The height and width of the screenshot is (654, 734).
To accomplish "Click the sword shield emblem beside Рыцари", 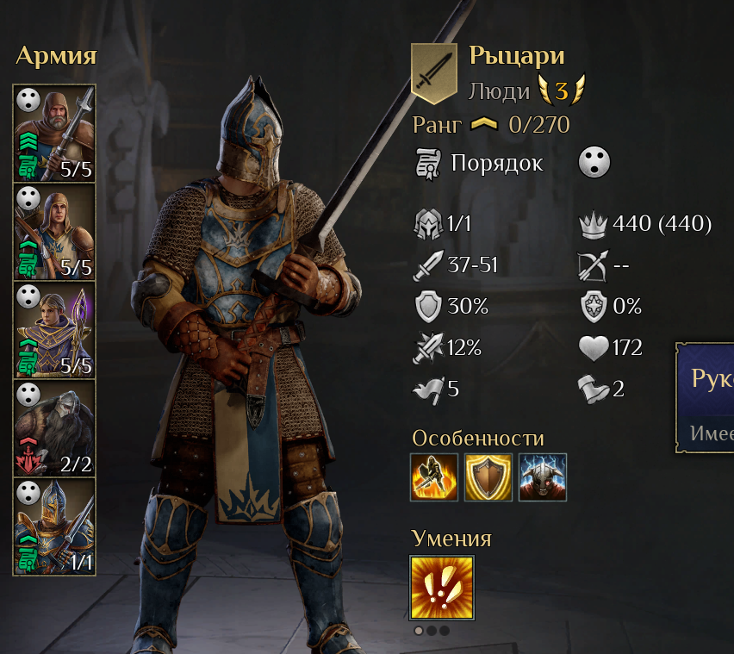I will point(434,73).
